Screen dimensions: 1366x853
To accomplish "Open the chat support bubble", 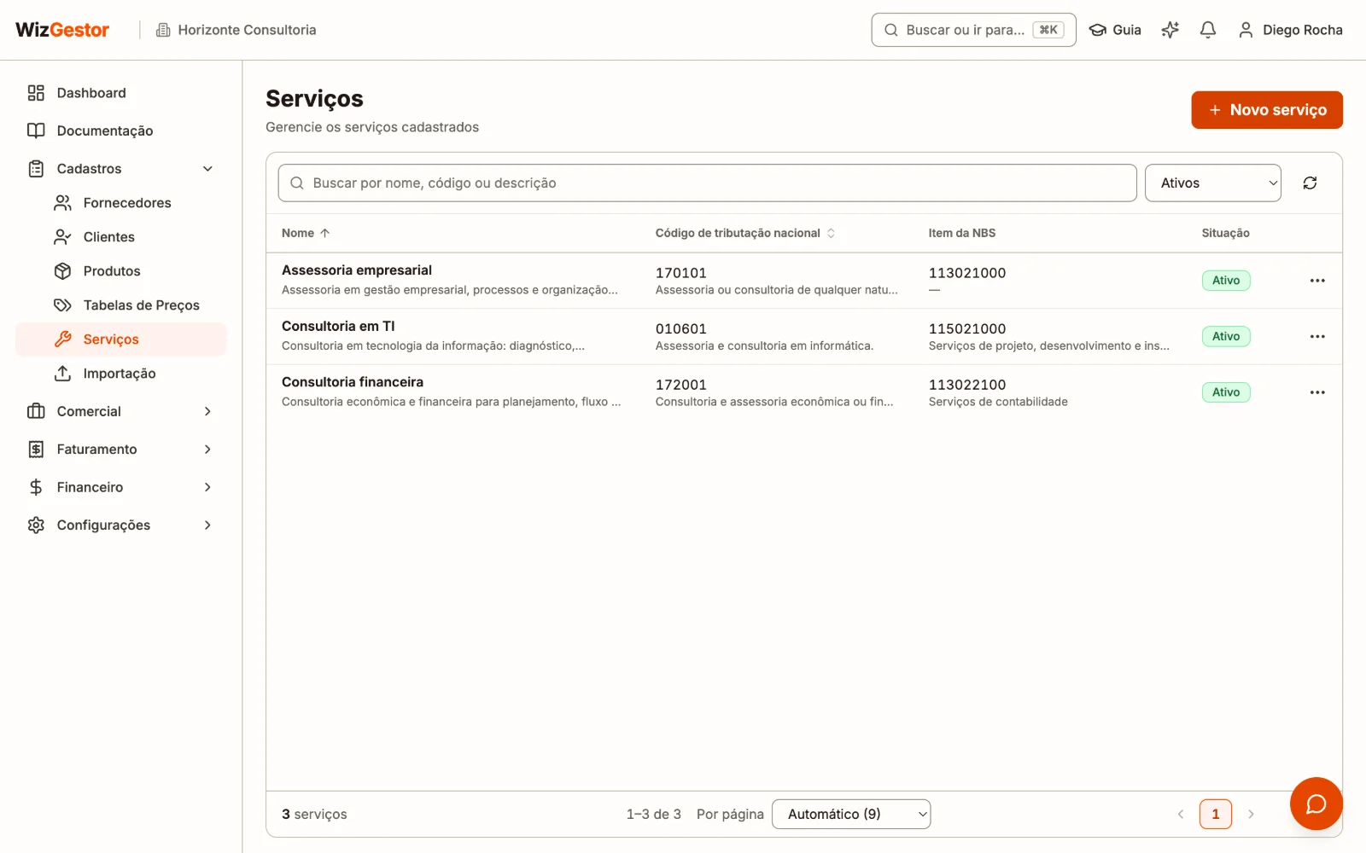I will (x=1316, y=804).
